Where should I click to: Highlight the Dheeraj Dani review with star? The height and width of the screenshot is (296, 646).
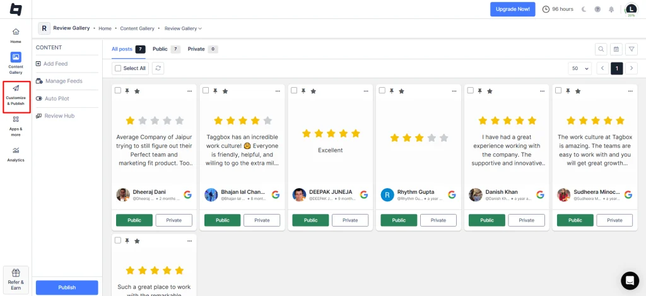[x=137, y=91]
